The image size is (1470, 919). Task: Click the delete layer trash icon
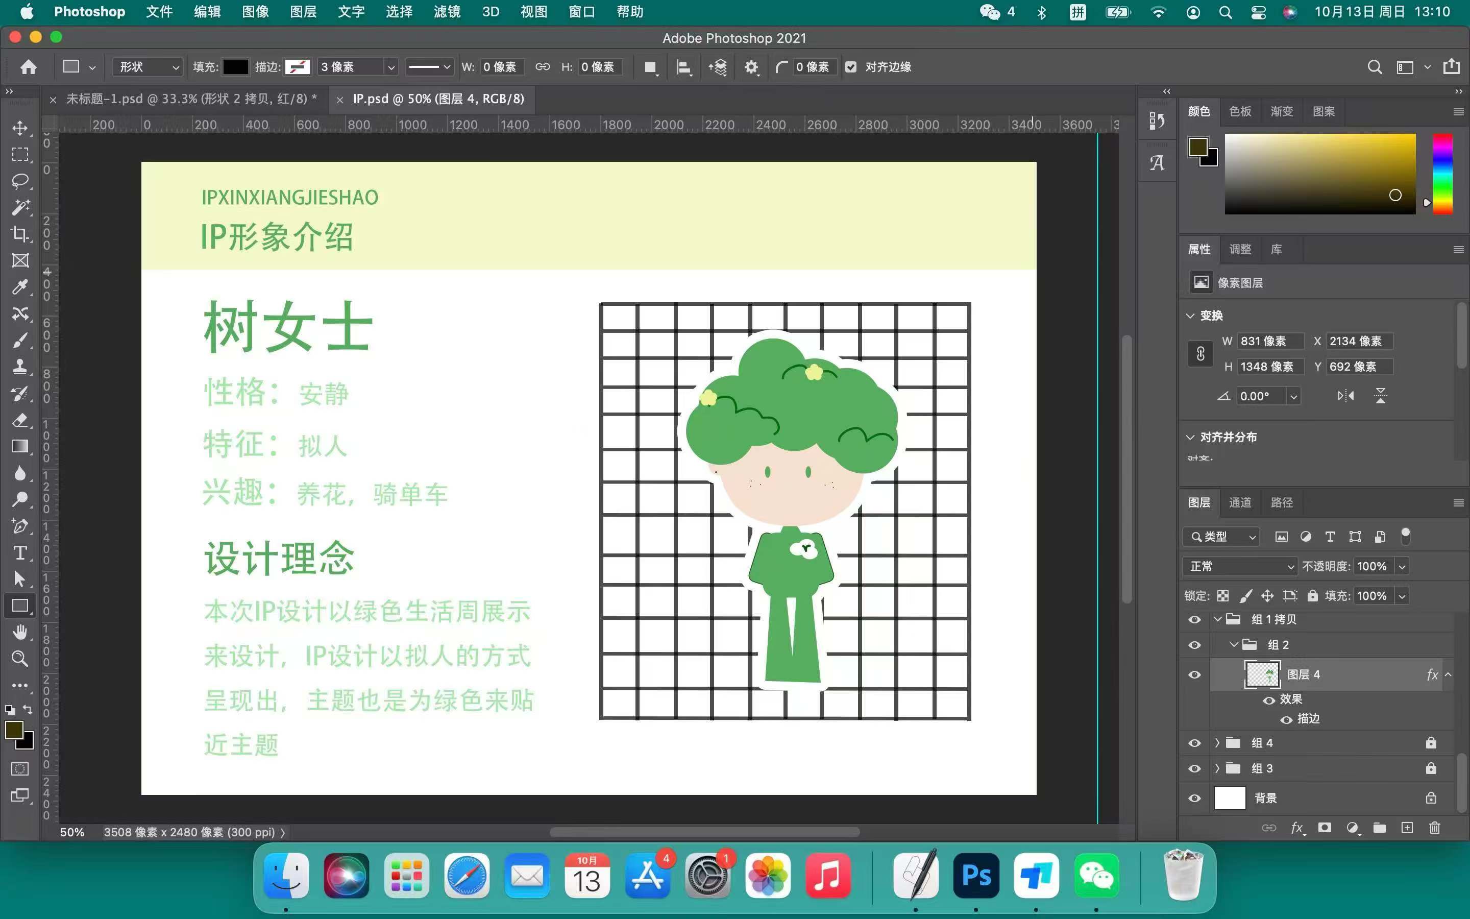[x=1434, y=828]
